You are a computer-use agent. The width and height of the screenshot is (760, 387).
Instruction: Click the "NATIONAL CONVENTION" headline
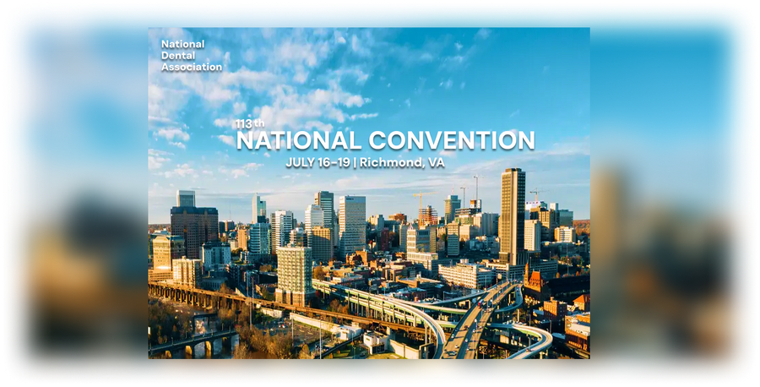[x=385, y=140]
